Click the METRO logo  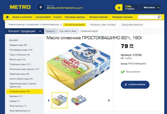pos(20,7)
